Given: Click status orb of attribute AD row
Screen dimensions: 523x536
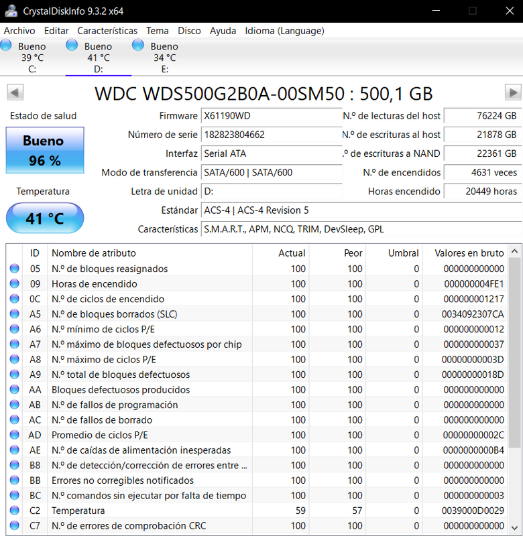Looking at the screenshot, I should coord(14,435).
